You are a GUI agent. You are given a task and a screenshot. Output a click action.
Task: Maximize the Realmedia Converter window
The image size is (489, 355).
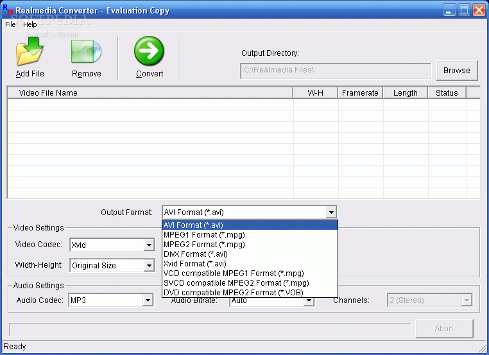(x=464, y=10)
